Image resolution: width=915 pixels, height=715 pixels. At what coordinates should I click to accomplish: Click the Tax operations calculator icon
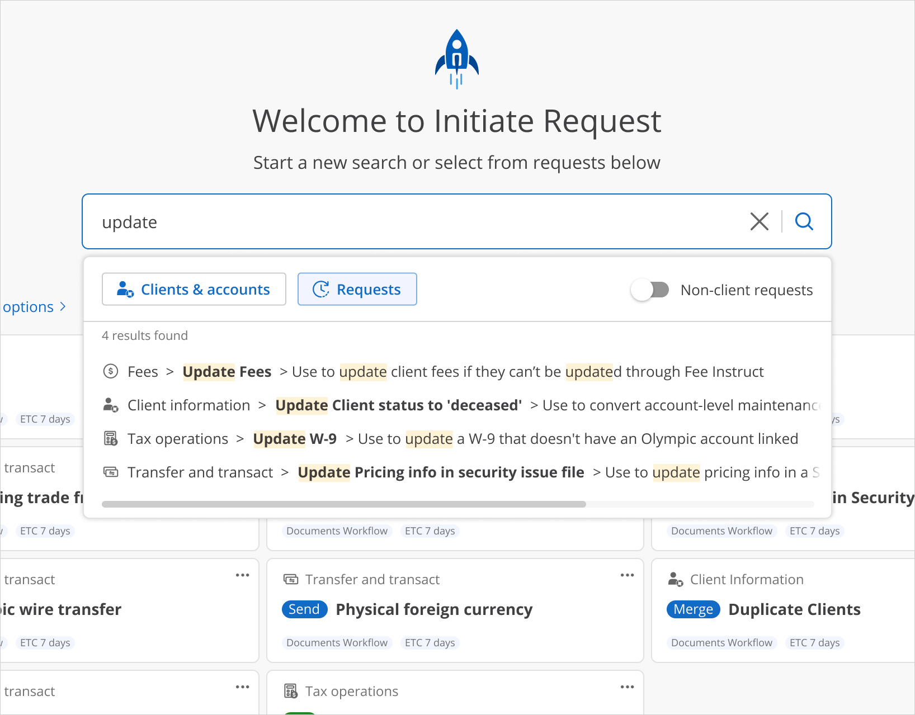(111, 438)
